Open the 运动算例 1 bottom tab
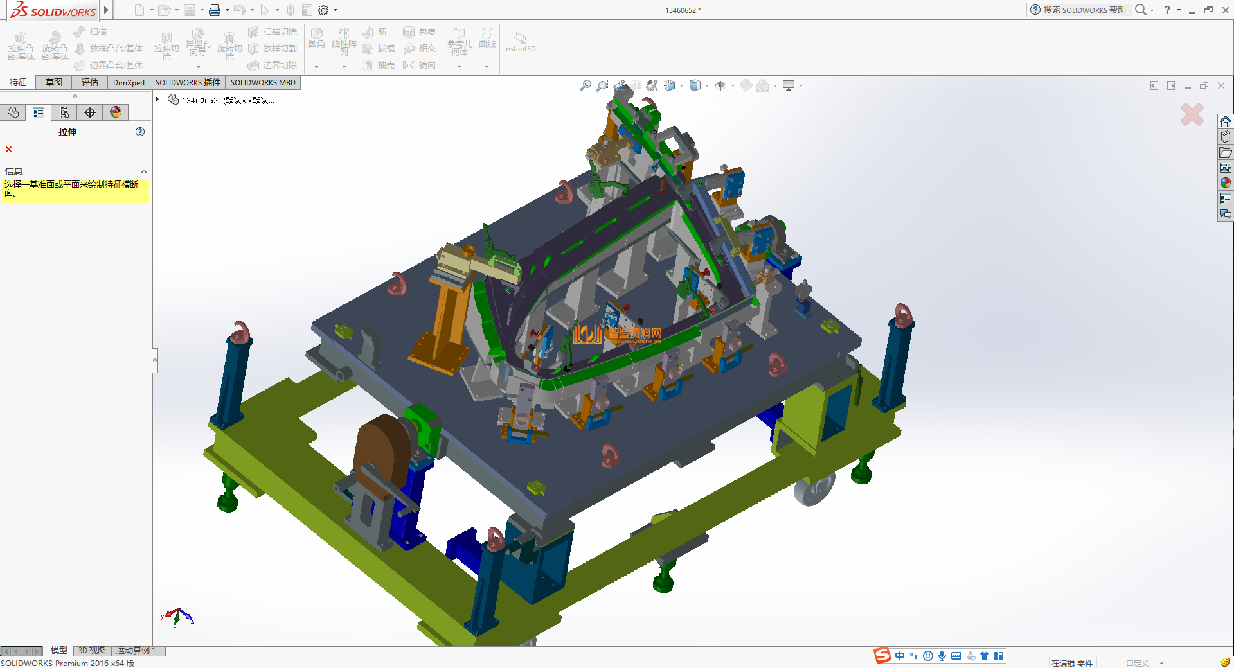This screenshot has height=668, width=1234. click(x=136, y=650)
